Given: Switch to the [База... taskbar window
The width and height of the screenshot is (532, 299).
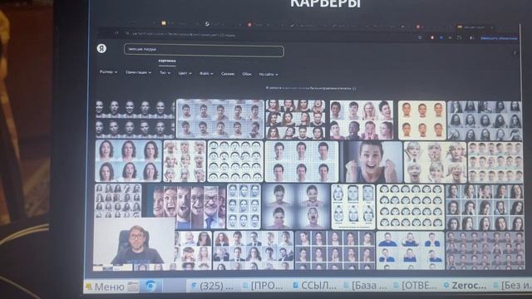Looking at the screenshot, I should pos(365,286).
